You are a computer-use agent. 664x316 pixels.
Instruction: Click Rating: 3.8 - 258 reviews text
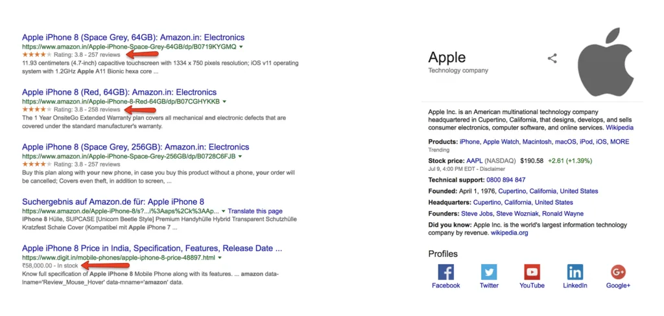click(x=88, y=109)
